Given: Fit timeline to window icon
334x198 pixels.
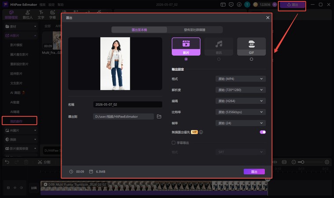Looking at the screenshot, I should coord(284,162).
